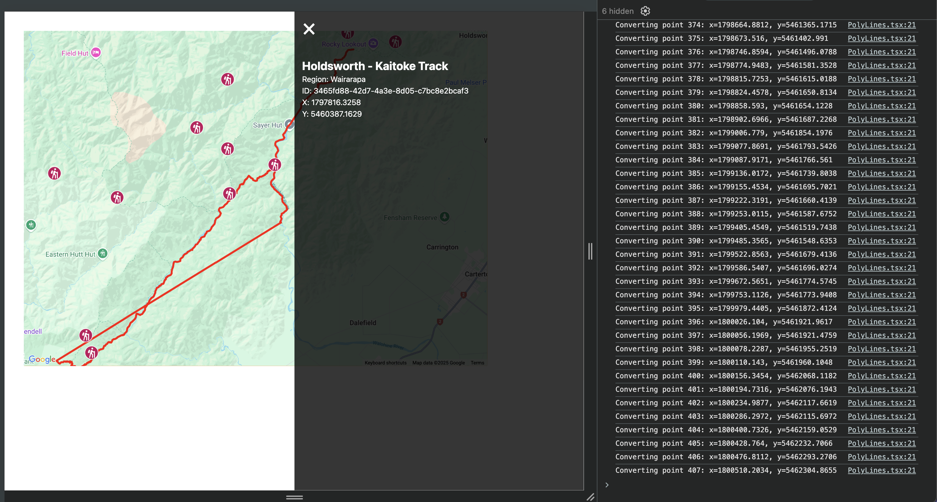Click the Eastern Hutt Hut green marker
Screen dimensions: 937x502
click(103, 253)
